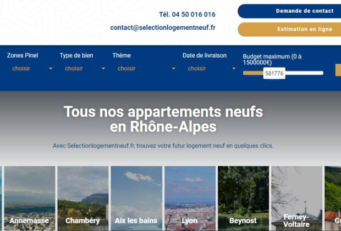Click the contact email address link

(x=163, y=28)
